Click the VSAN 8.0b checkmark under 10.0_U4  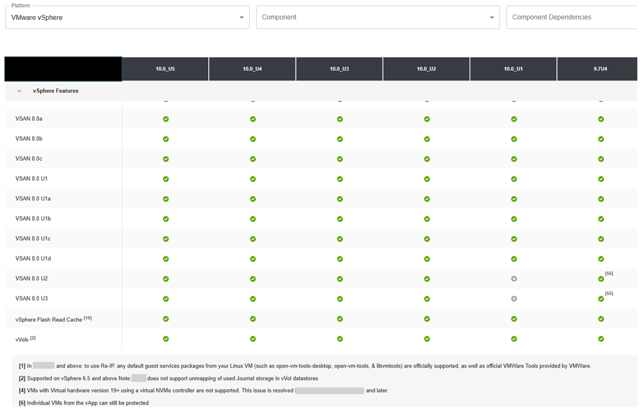pyautogui.click(x=253, y=139)
